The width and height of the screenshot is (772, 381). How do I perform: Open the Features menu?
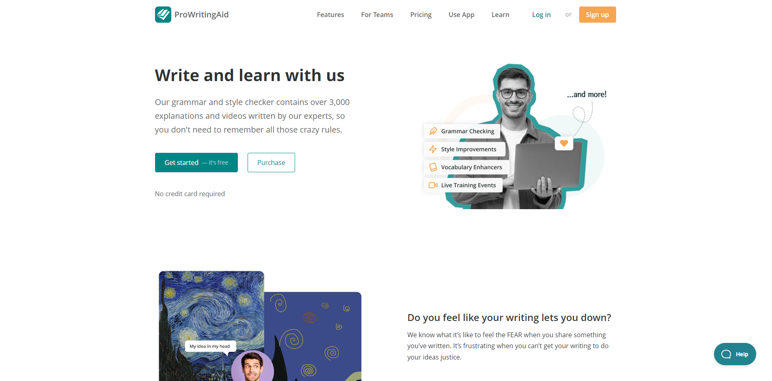click(x=330, y=15)
